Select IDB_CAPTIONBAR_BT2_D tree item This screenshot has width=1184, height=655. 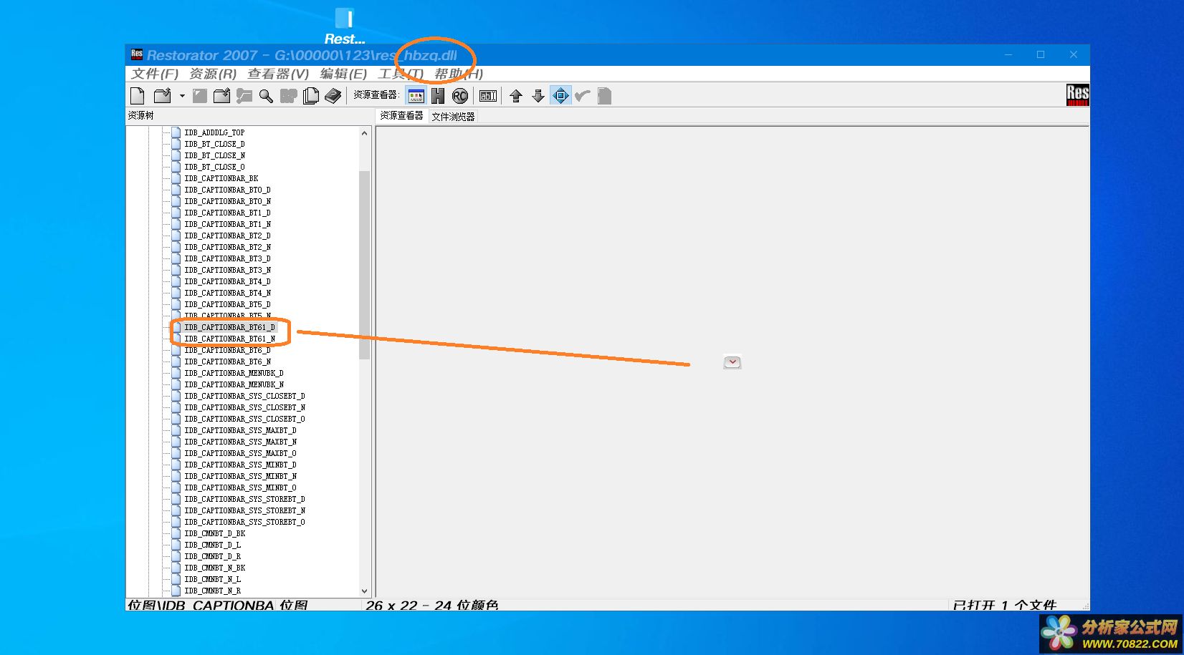[x=227, y=236]
